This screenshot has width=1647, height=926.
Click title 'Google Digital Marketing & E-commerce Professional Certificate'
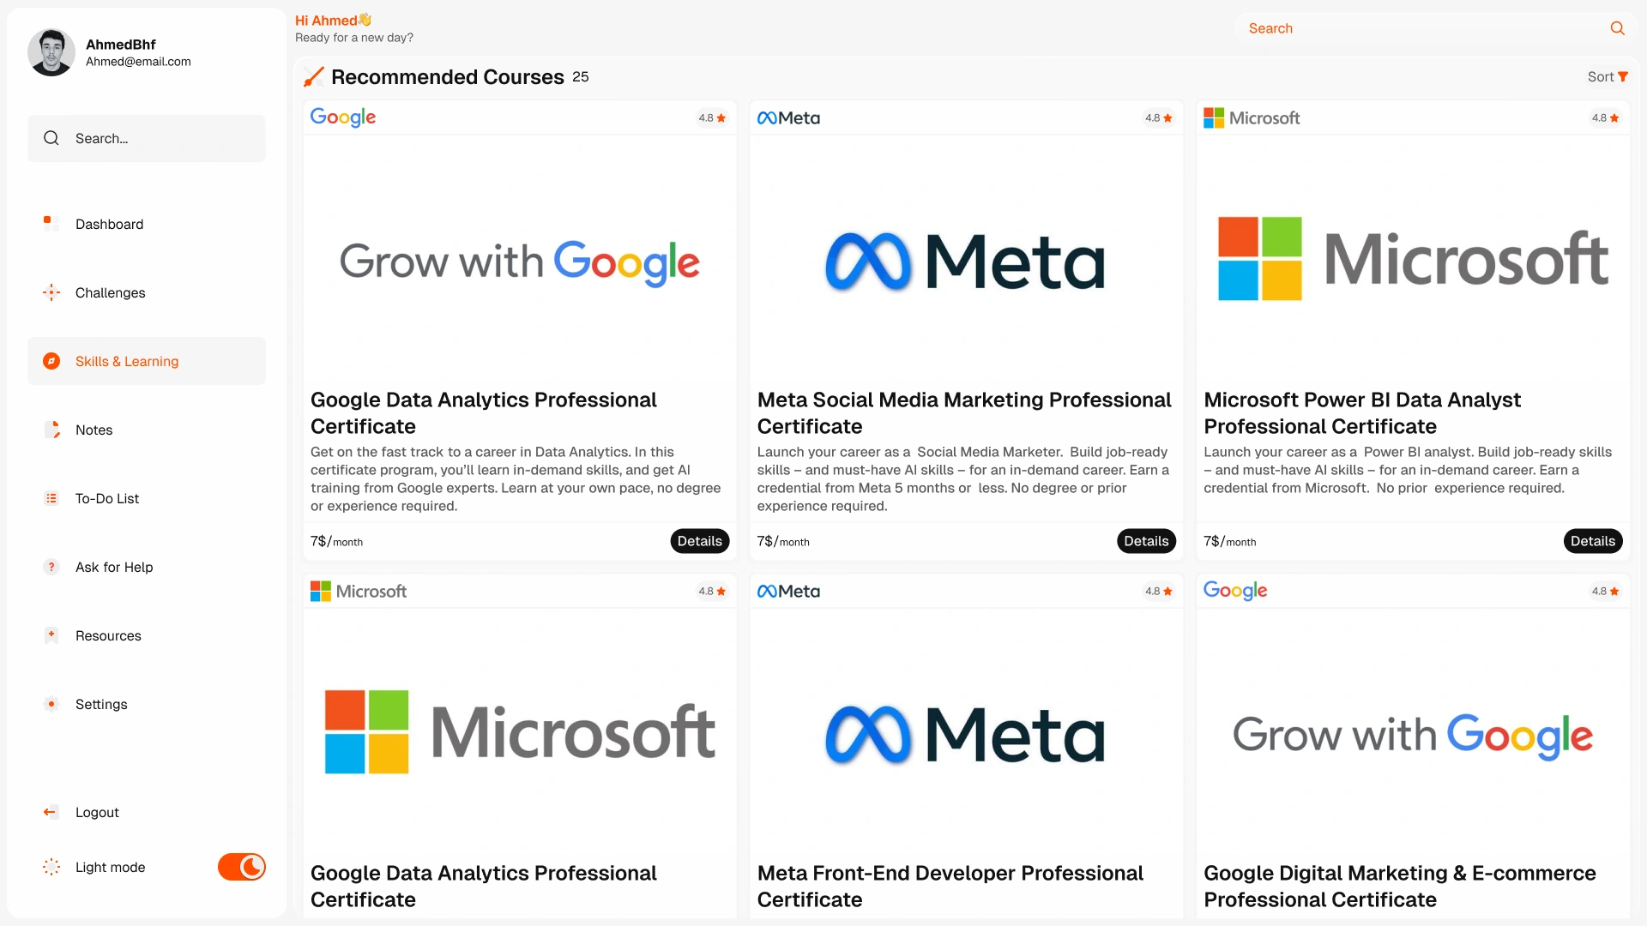coord(1400,886)
